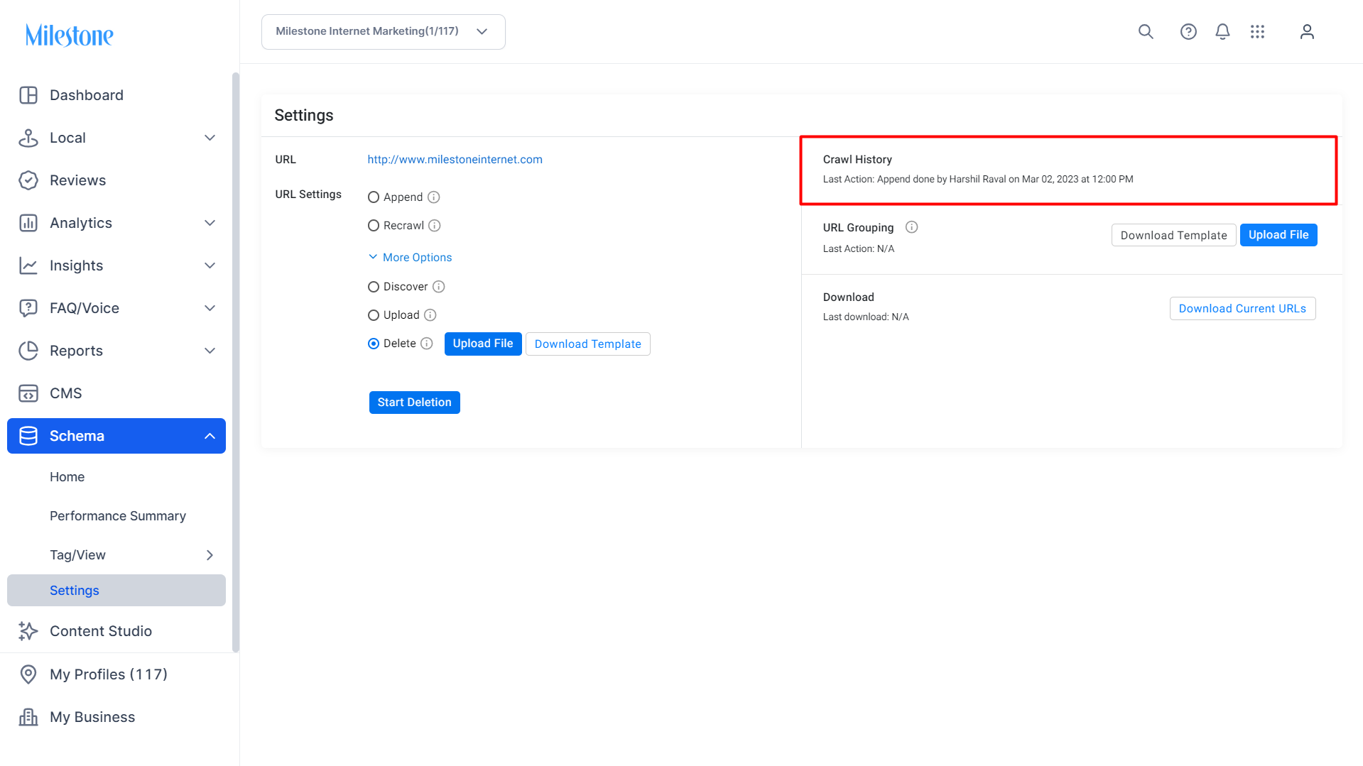The image size is (1363, 766).
Task: Select the Upload radio button
Action: 374,315
